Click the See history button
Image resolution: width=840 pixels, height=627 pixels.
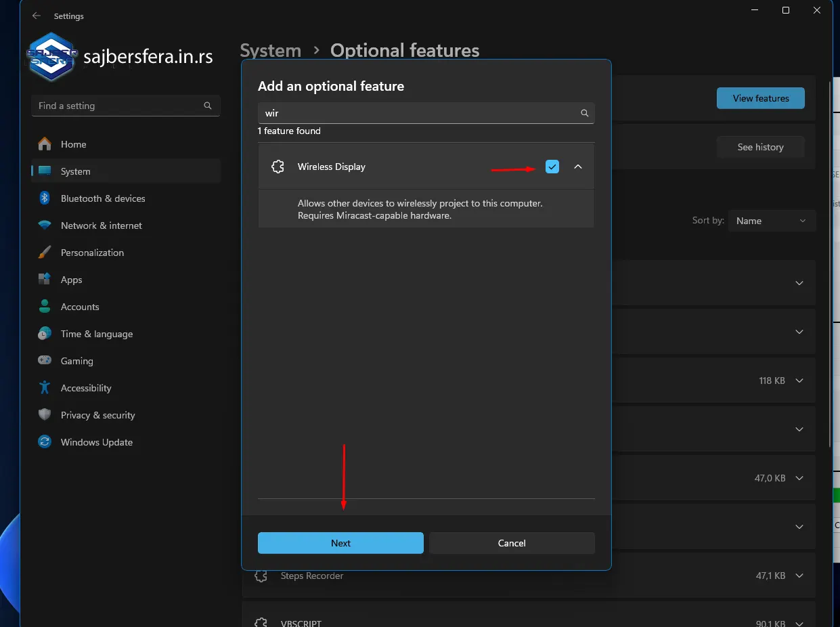tap(760, 147)
